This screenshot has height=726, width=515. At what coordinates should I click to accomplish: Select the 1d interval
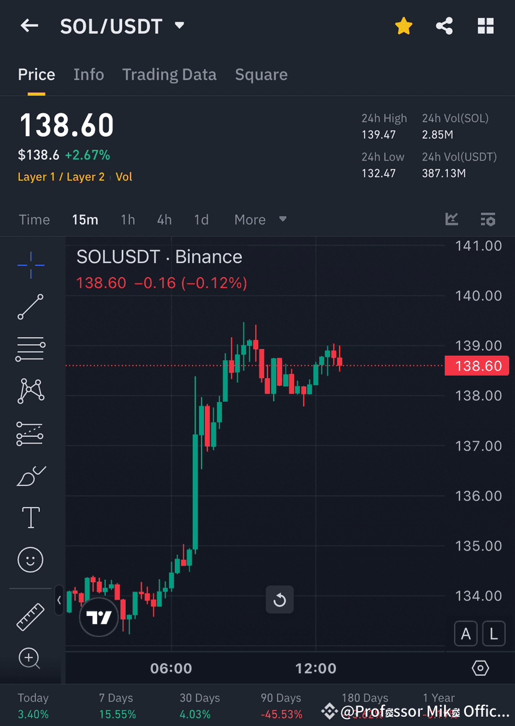point(202,220)
